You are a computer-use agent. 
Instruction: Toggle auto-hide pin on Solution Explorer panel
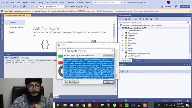tap(187, 15)
